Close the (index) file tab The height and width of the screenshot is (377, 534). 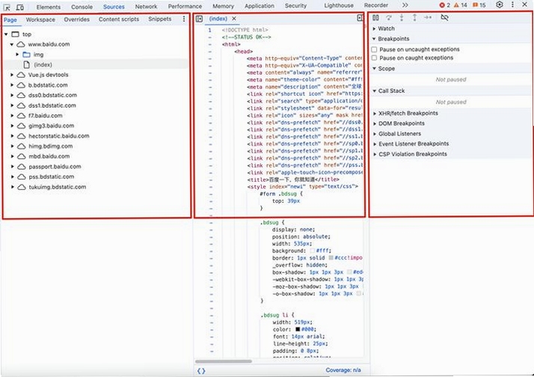pos(234,19)
